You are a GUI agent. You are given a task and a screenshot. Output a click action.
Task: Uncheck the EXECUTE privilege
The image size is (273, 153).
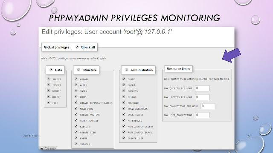coord(76,126)
